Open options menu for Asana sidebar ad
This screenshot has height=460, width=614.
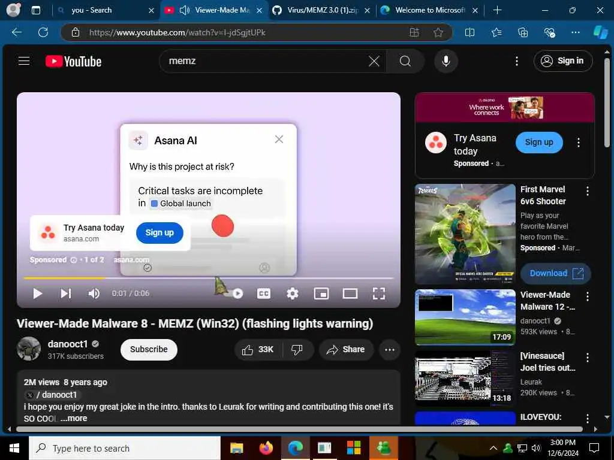[579, 143]
